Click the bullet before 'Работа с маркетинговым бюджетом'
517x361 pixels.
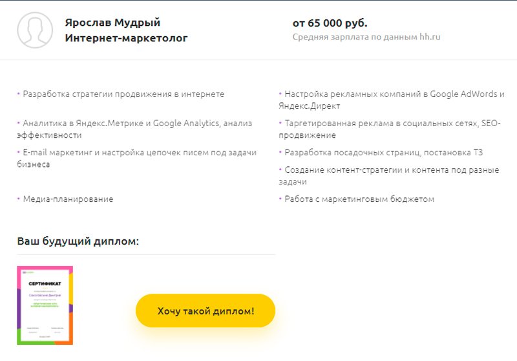pyautogui.click(x=280, y=199)
